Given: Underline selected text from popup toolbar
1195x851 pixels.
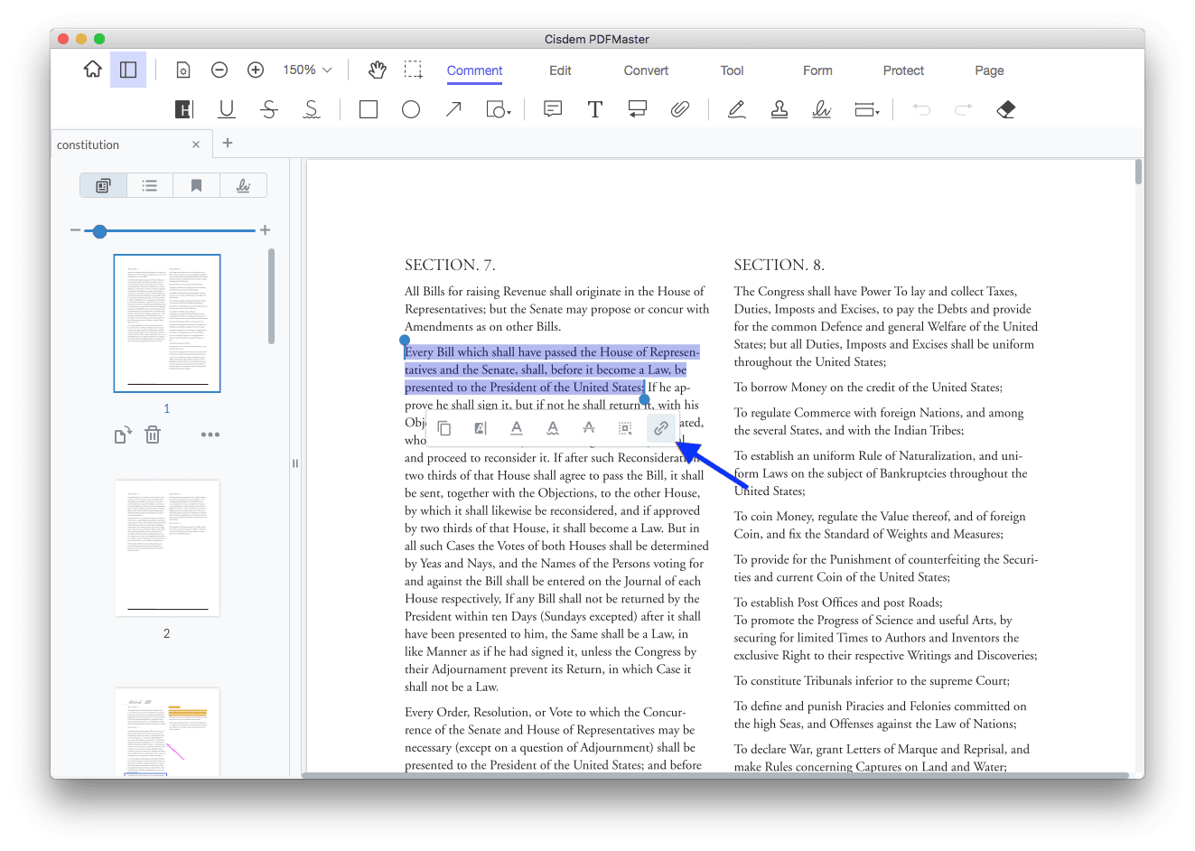Looking at the screenshot, I should (x=517, y=428).
